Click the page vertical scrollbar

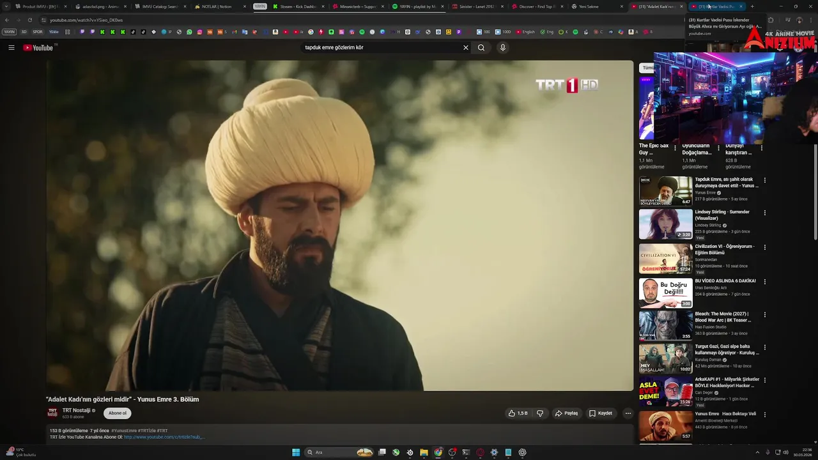click(x=815, y=192)
